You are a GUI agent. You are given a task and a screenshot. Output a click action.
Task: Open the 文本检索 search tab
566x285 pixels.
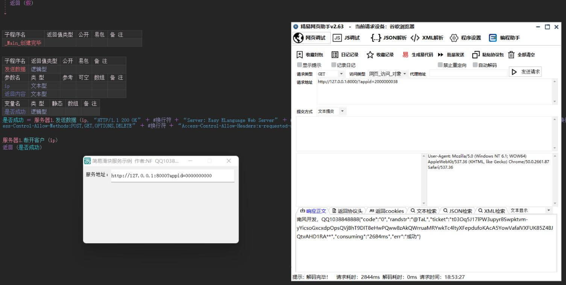click(423, 211)
